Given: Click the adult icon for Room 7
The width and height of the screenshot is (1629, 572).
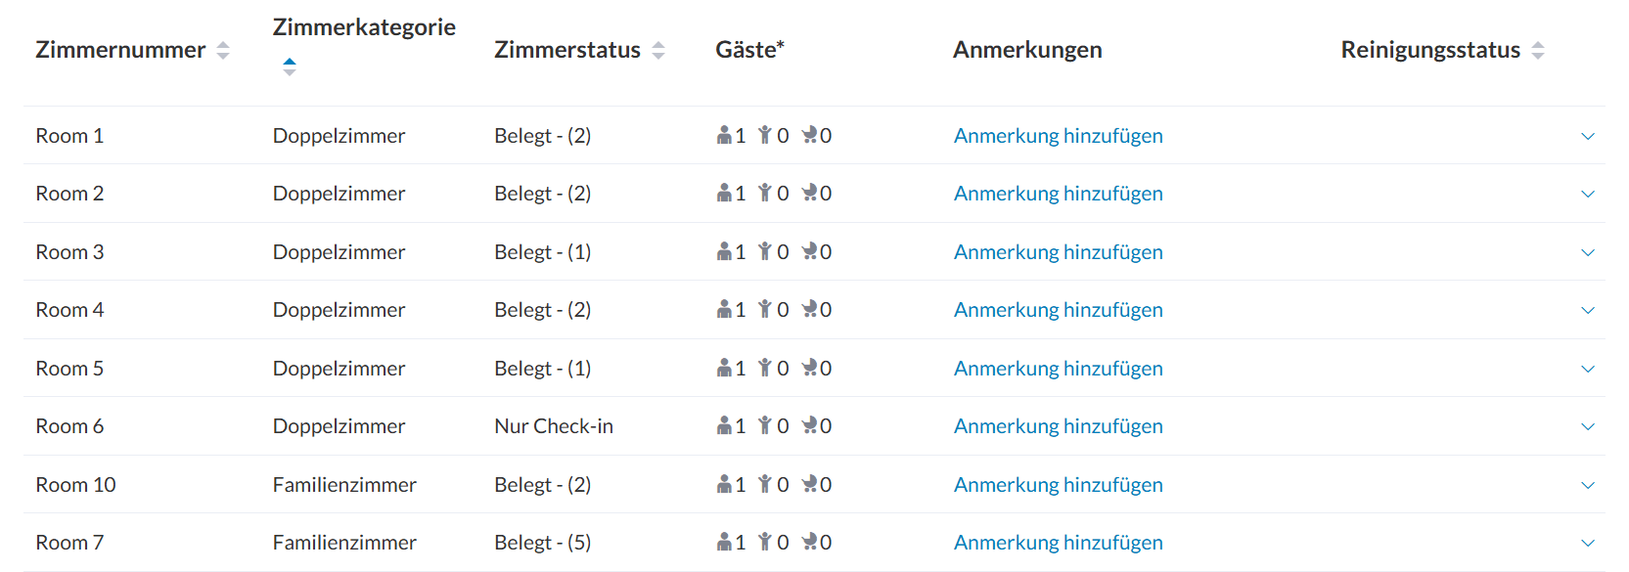Looking at the screenshot, I should (x=723, y=542).
